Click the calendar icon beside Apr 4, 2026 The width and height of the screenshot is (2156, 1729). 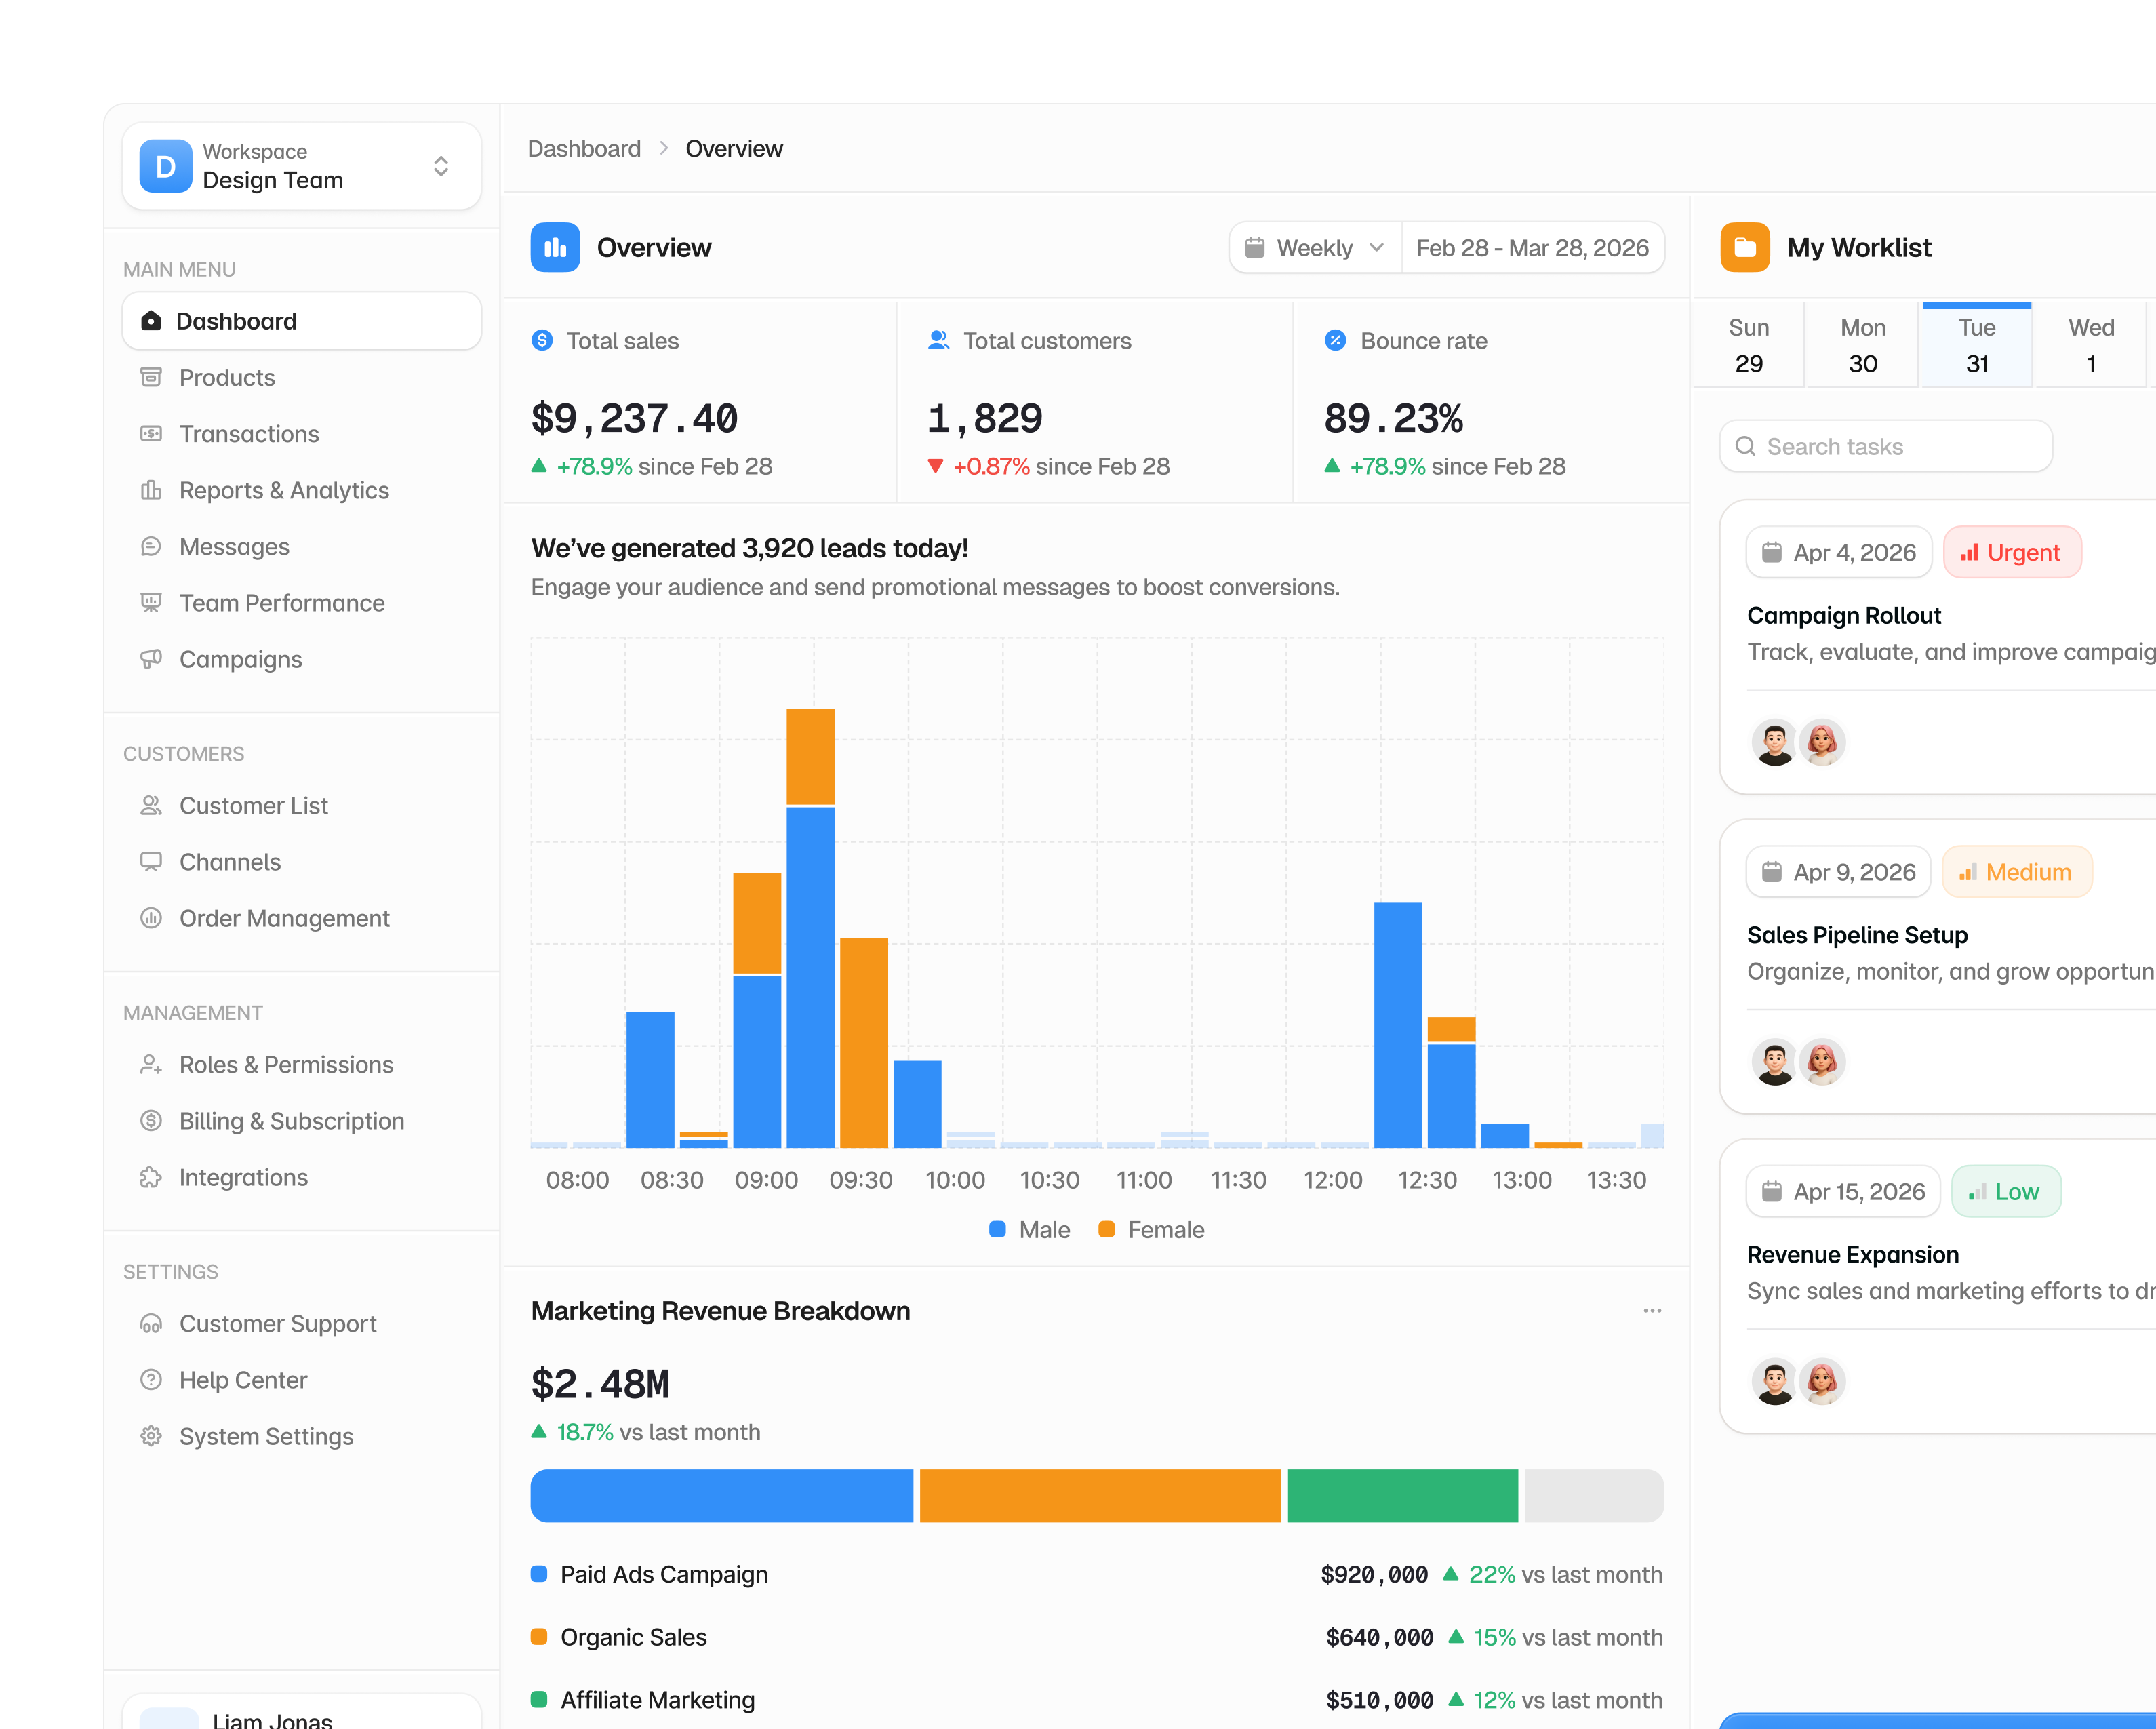click(x=1771, y=552)
